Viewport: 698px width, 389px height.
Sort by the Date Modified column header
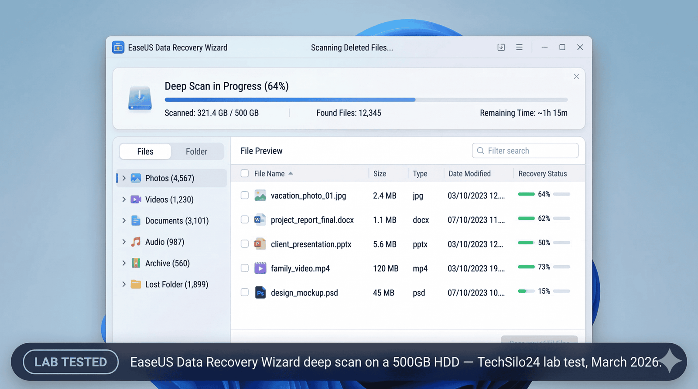(x=469, y=173)
